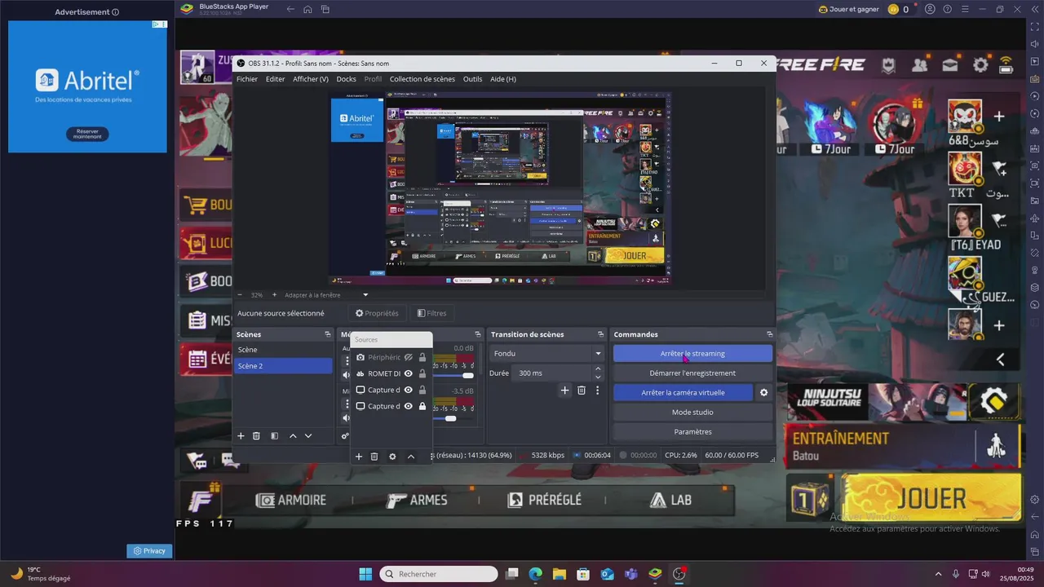Open Collection de scènes menu
The image size is (1044, 587).
[422, 79]
